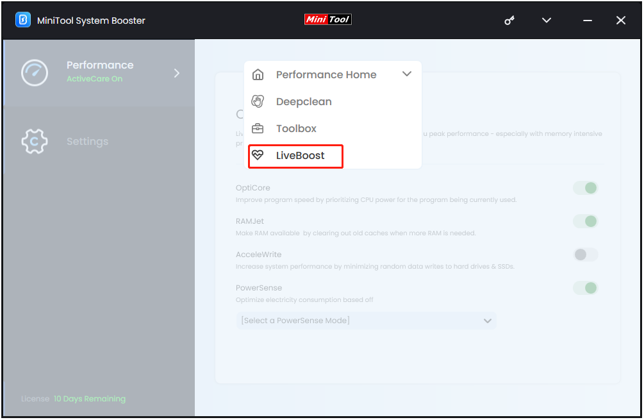Click the Performance speedometer icon

pos(35,72)
